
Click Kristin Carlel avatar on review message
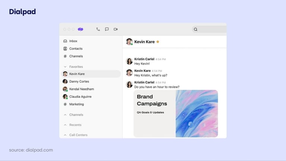pos(129,84)
